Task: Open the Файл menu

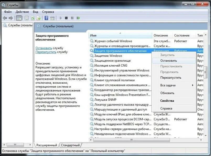Action: [8, 12]
